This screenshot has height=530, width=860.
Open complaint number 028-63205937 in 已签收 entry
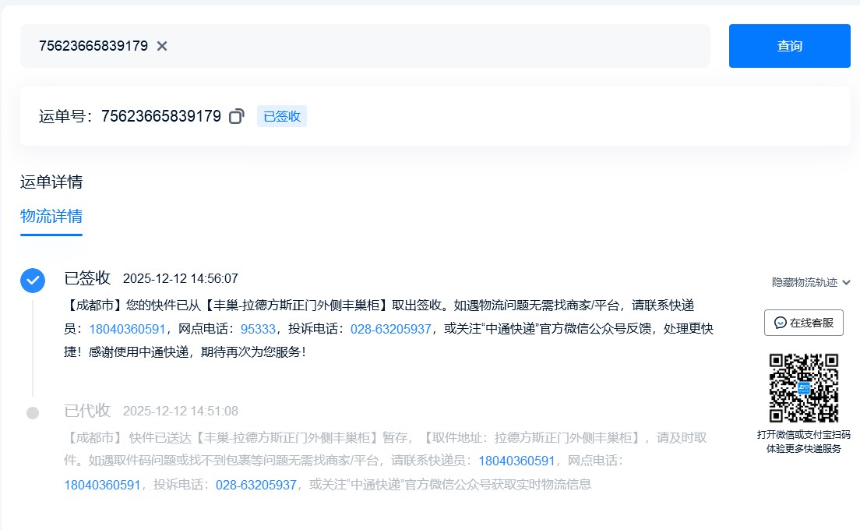pos(390,329)
